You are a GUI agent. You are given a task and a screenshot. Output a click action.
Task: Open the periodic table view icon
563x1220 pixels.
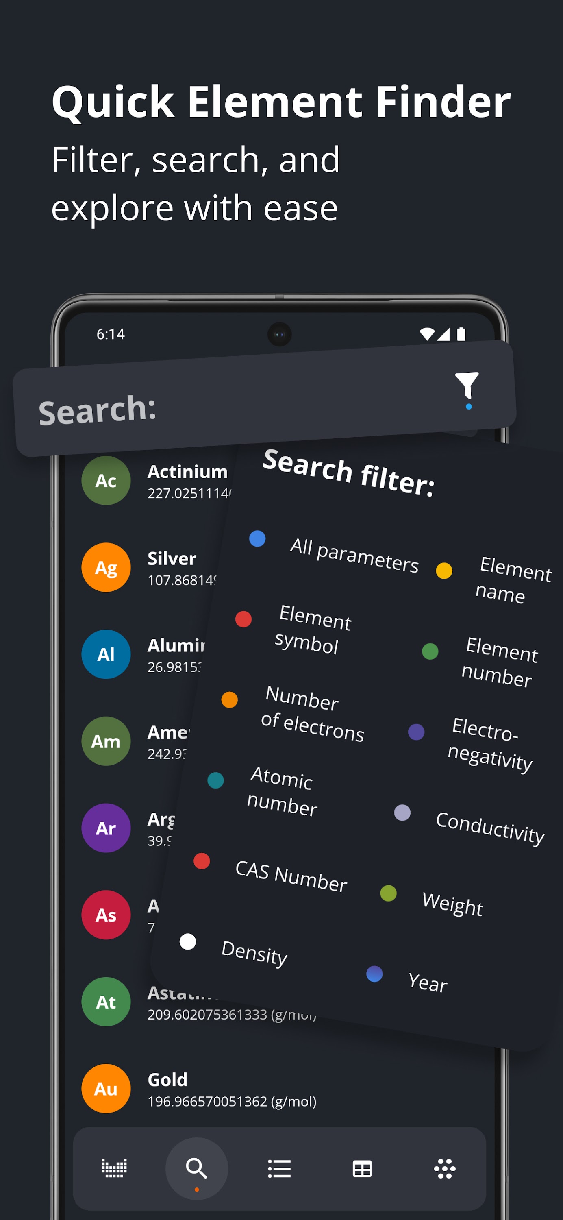tap(114, 1168)
